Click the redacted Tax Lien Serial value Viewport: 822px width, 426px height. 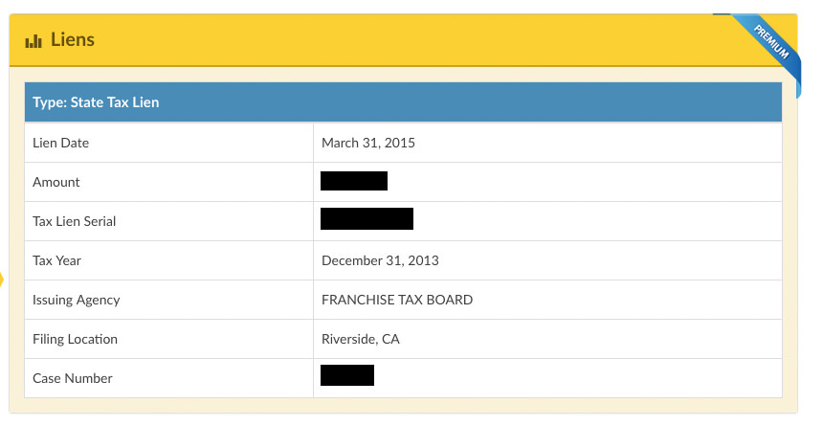tap(367, 219)
